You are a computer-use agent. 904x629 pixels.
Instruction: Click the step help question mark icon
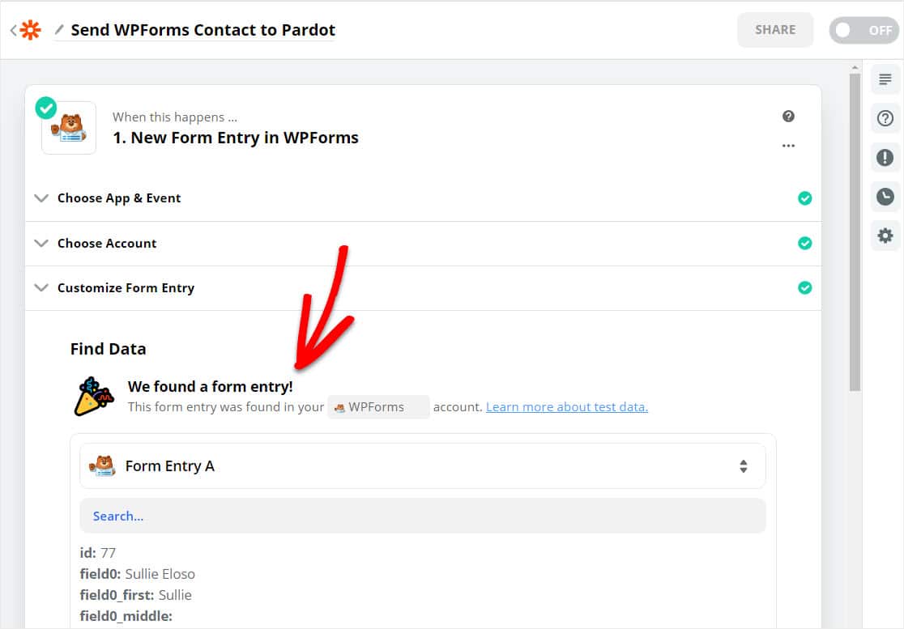[788, 117]
